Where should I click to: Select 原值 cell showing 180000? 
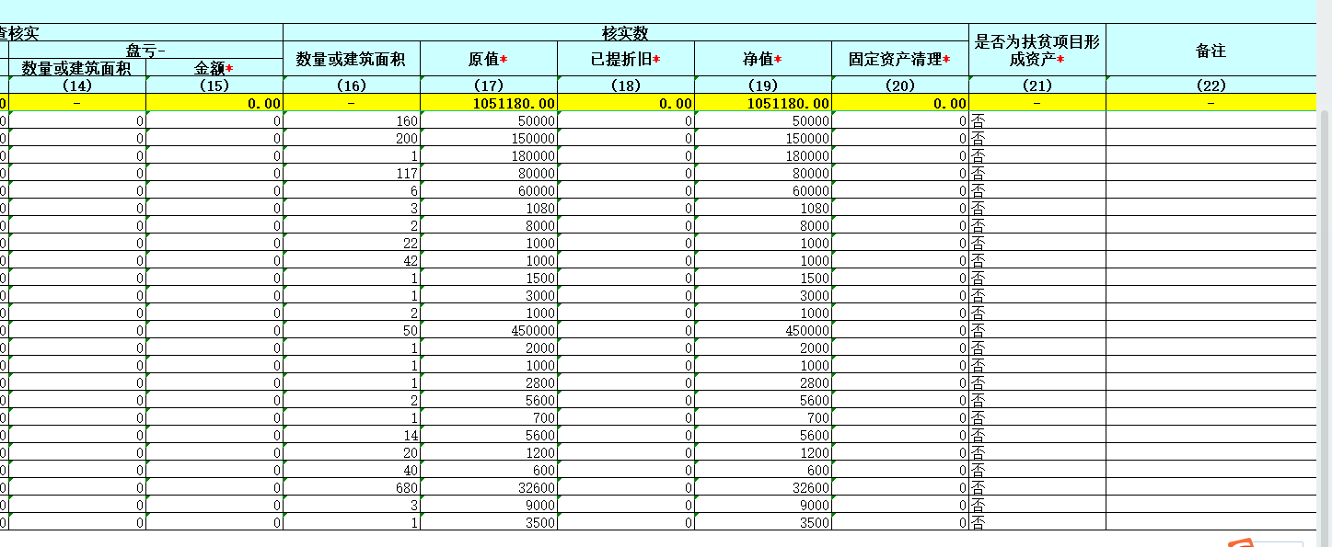click(489, 155)
